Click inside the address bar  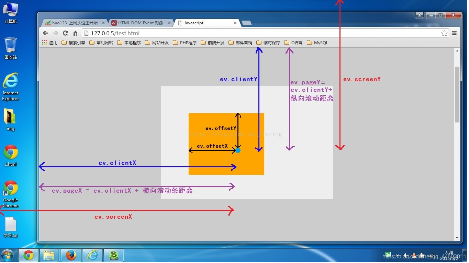tap(206, 33)
